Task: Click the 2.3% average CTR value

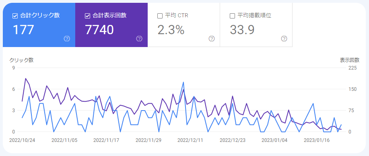Action: point(171,30)
